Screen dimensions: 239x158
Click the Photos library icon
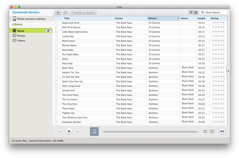pos(14,36)
